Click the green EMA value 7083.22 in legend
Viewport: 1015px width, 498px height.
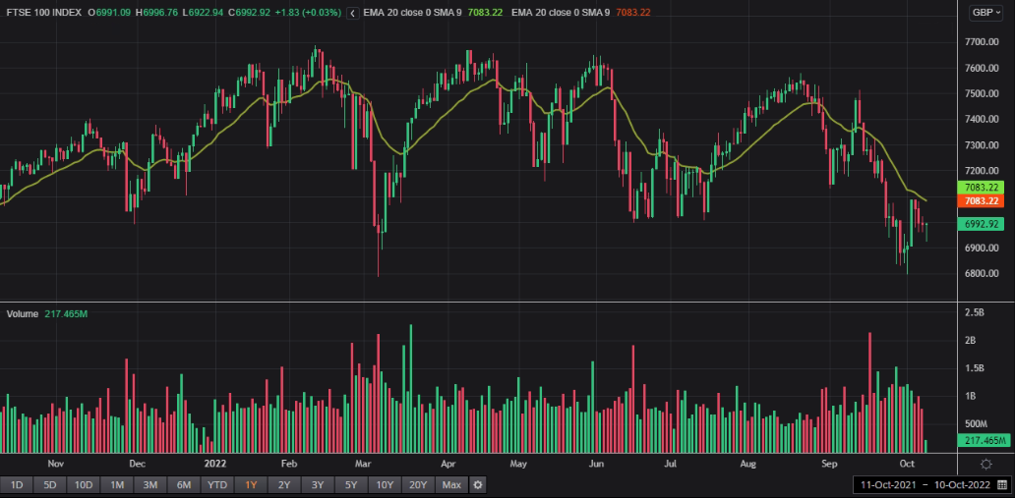tap(485, 13)
